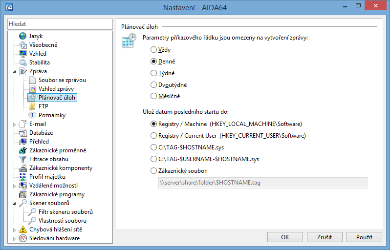Expand the Sledování hardware node

(x=14, y=239)
